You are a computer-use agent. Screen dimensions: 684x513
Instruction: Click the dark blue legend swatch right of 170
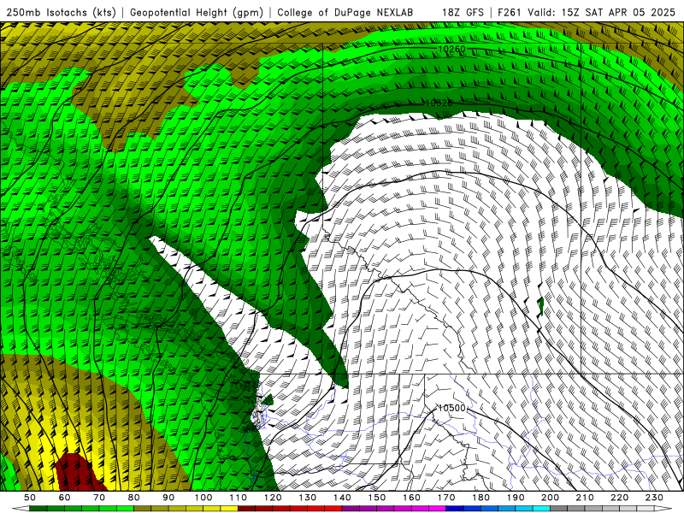[455, 509]
